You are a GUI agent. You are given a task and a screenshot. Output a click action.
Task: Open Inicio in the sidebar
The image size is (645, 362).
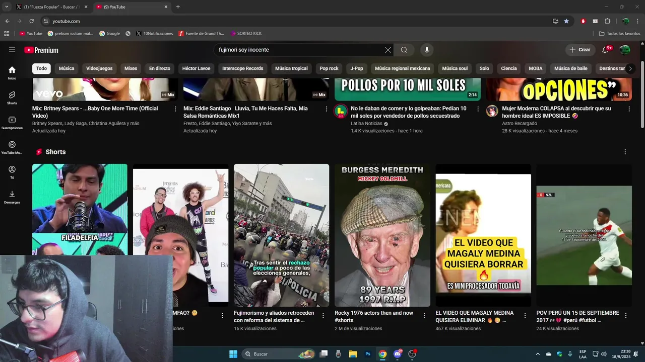tap(12, 73)
